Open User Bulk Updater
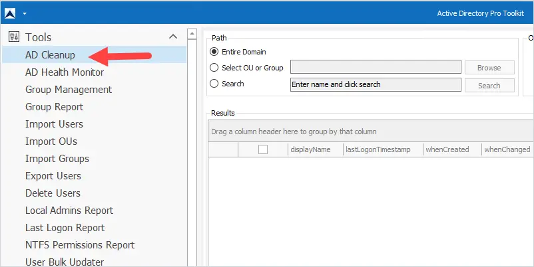This screenshot has height=267, width=534. pyautogui.click(x=65, y=262)
